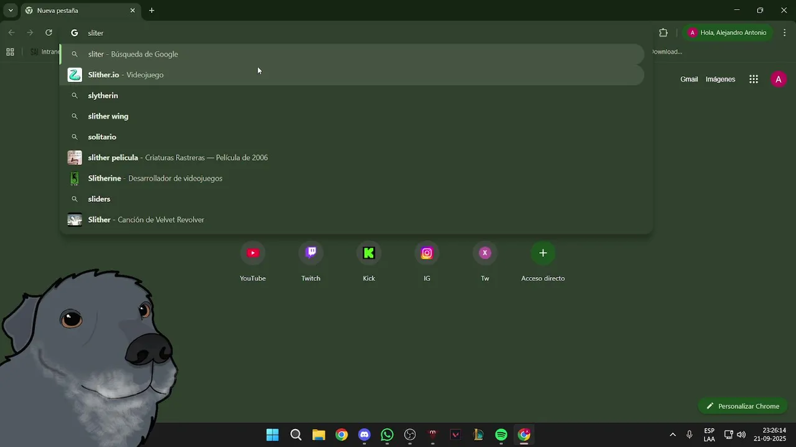Click Acceso directo add shortcut button
Viewport: 796px width, 447px height.
(543, 261)
